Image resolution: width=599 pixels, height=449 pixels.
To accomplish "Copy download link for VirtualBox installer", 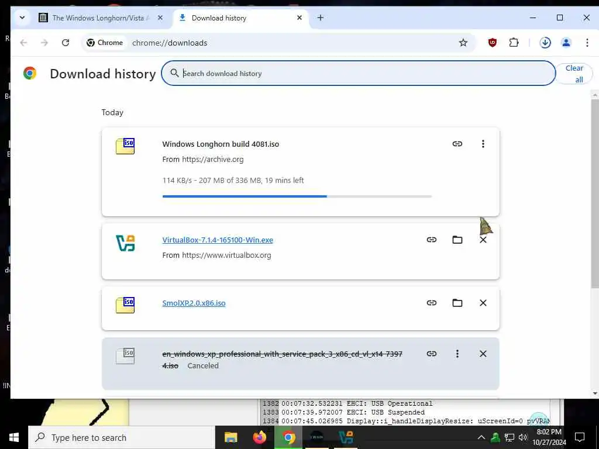I will point(432,240).
